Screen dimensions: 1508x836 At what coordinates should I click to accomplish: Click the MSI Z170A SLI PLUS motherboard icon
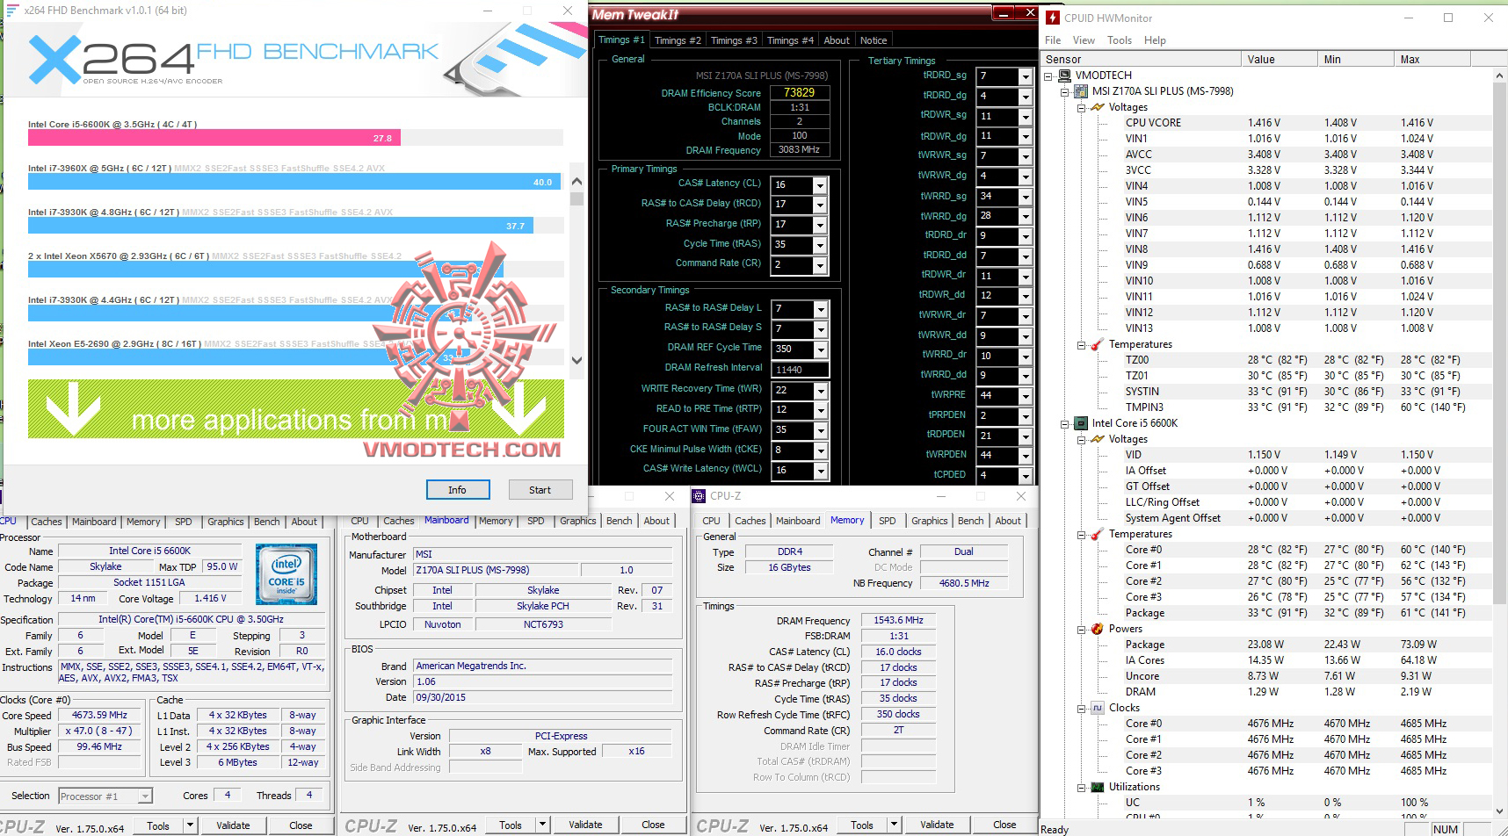coord(1081,91)
